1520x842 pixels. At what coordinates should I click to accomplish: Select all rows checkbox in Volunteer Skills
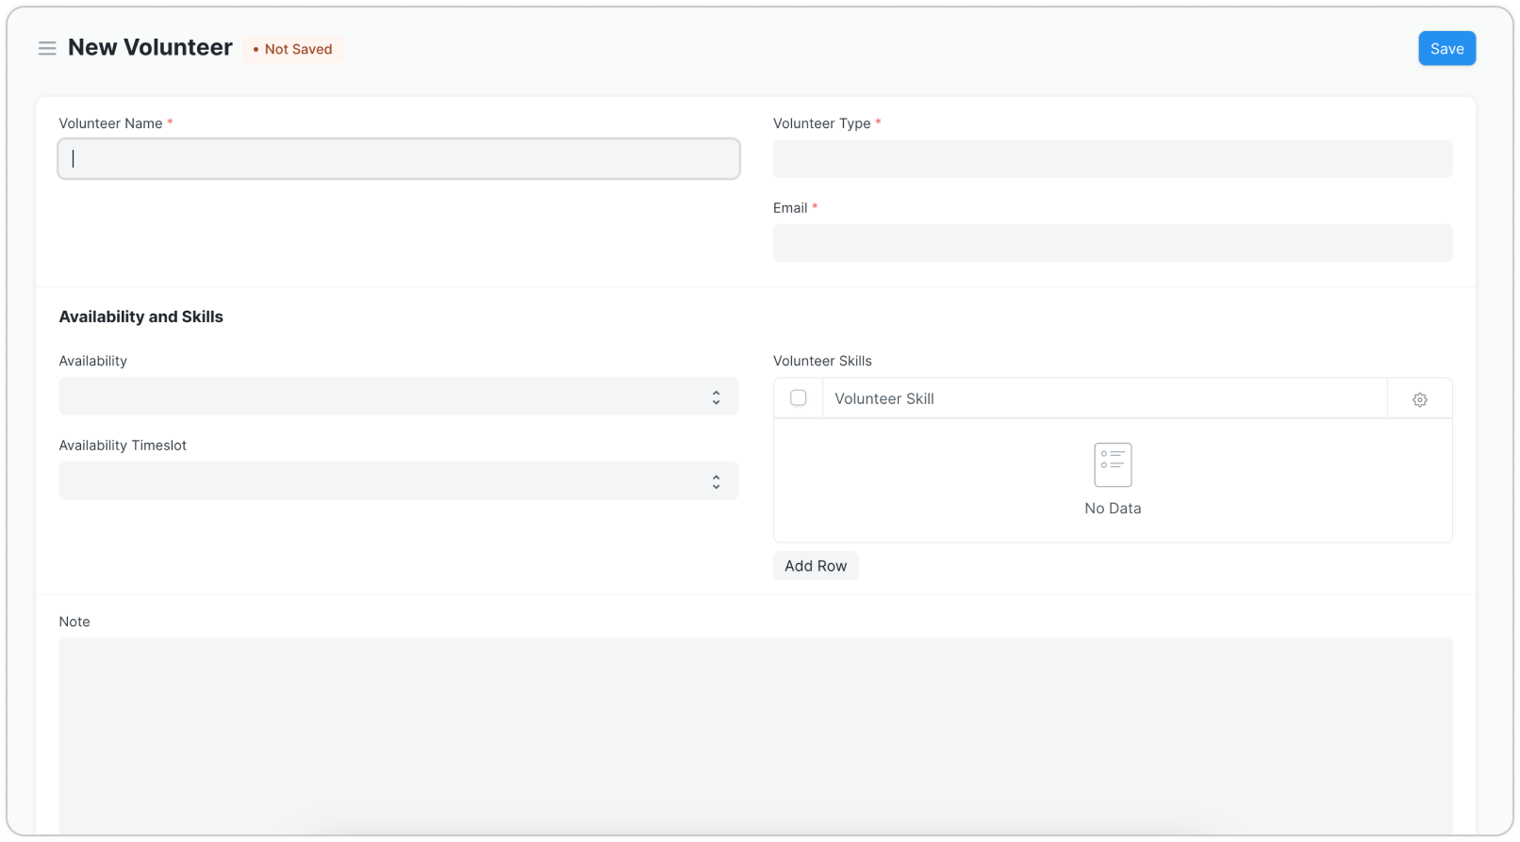click(x=798, y=398)
